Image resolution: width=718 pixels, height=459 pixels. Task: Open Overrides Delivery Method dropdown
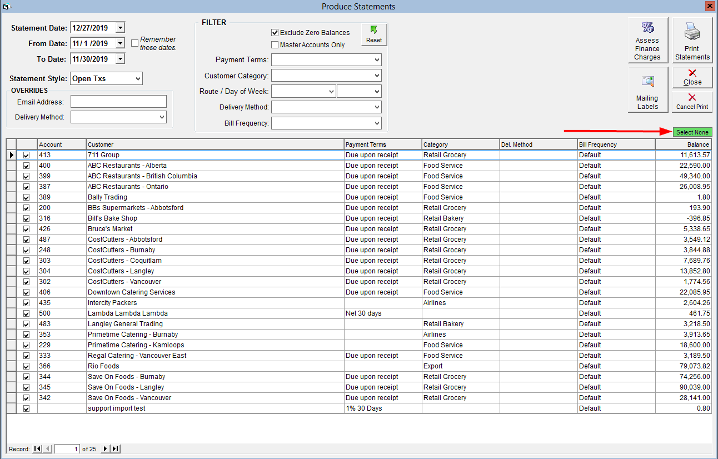pyautogui.click(x=162, y=117)
